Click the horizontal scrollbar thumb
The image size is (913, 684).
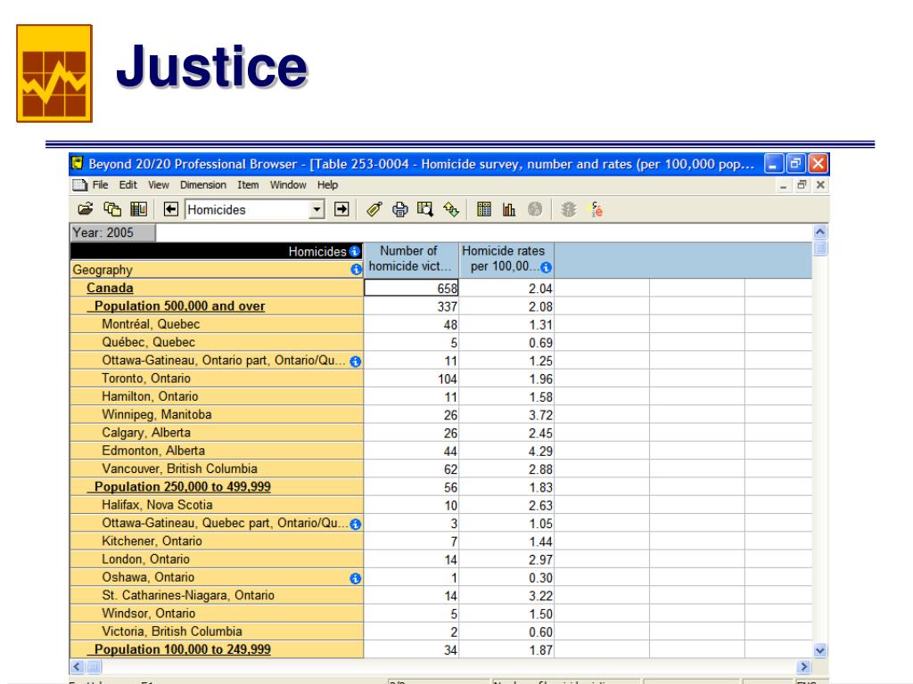95,666
